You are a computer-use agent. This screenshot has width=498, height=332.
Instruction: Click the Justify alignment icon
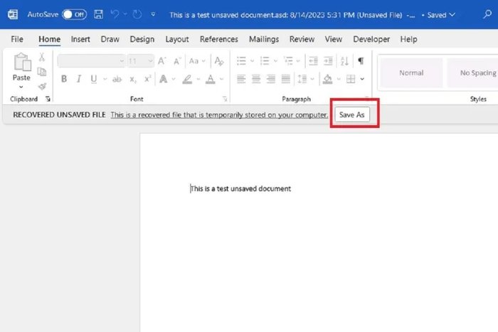tap(285, 79)
